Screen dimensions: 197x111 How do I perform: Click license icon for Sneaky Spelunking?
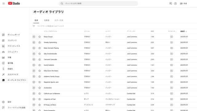[171, 42]
